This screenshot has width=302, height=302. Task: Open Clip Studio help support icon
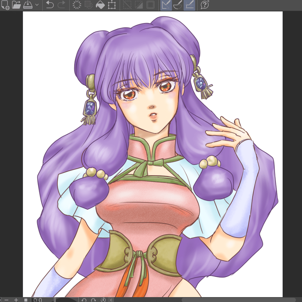(x=205, y=5)
